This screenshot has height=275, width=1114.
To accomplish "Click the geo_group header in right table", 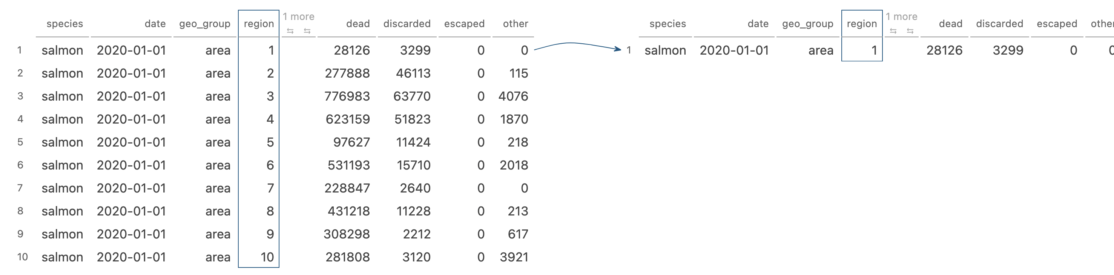I will click(807, 24).
